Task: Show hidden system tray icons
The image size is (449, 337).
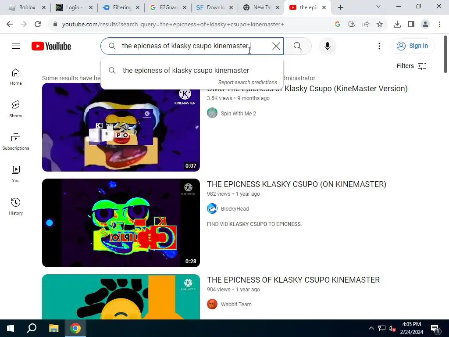Action: 371,328
